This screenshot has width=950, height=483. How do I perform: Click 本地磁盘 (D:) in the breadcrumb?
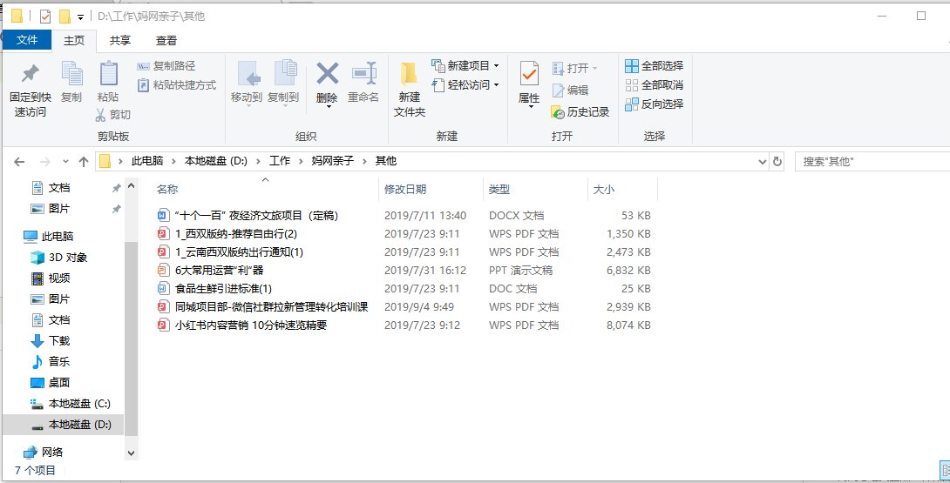click(x=216, y=161)
